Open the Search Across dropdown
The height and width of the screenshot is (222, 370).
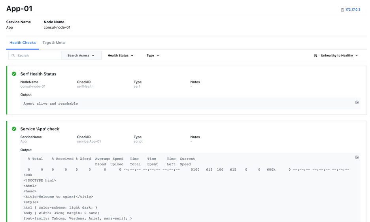[81, 56]
